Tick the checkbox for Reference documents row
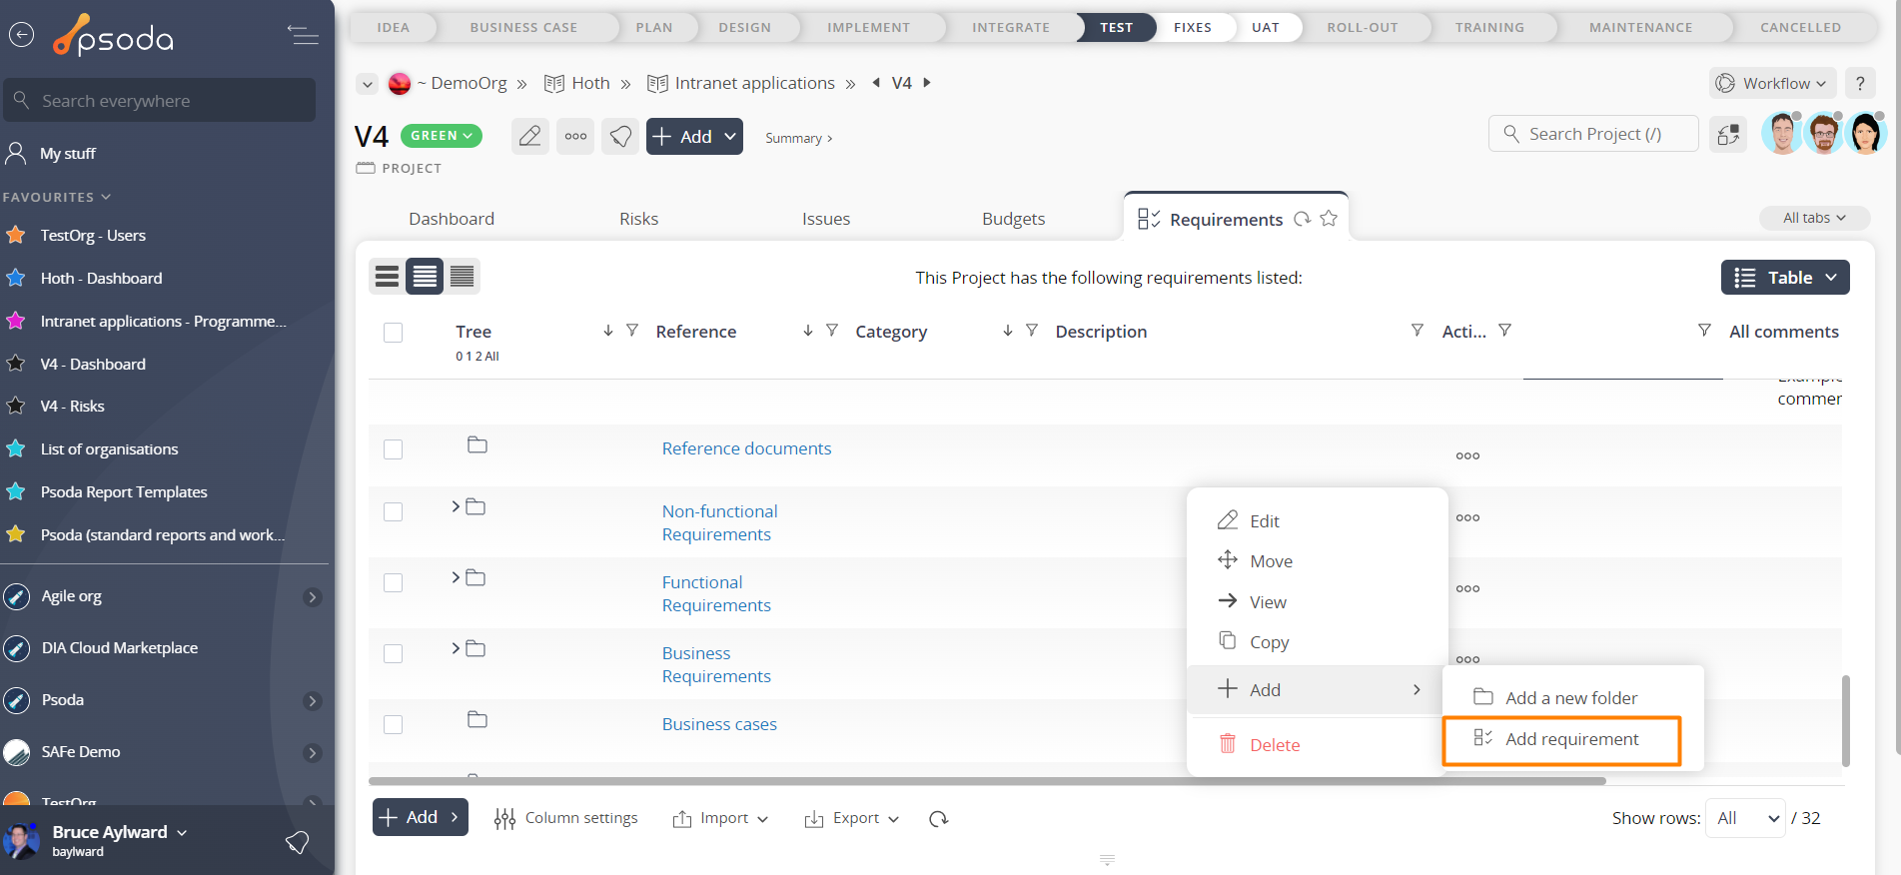This screenshot has width=1901, height=875. coord(394,449)
